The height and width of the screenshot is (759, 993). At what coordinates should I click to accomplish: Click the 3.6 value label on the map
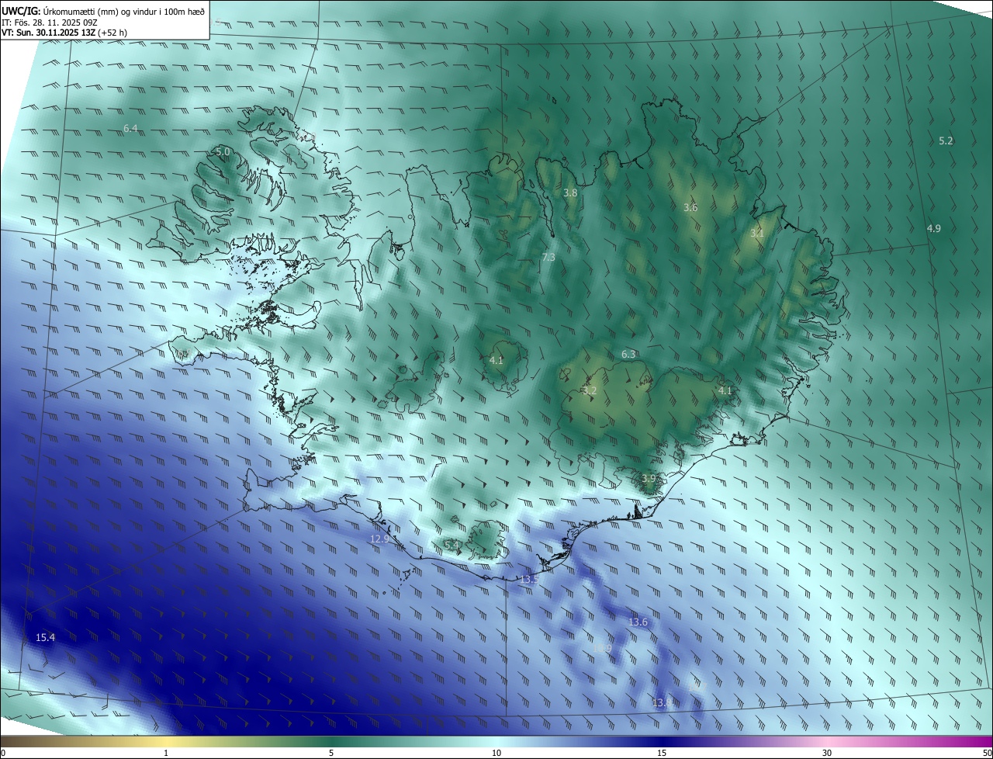(690, 207)
